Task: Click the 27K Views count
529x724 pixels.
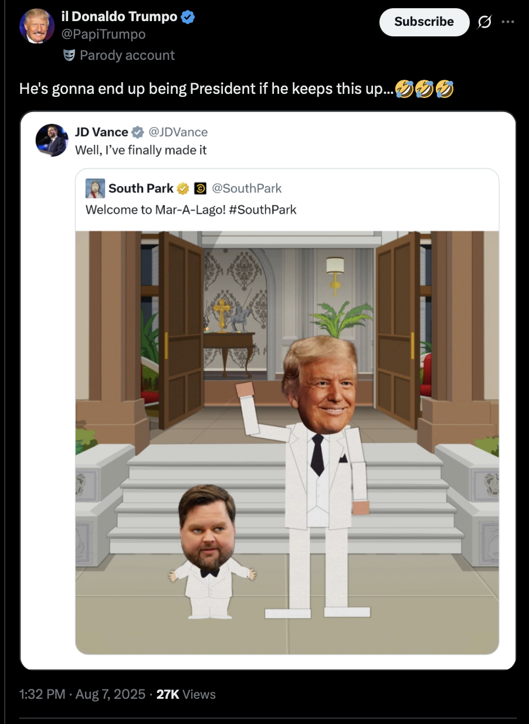Action: 186,694
